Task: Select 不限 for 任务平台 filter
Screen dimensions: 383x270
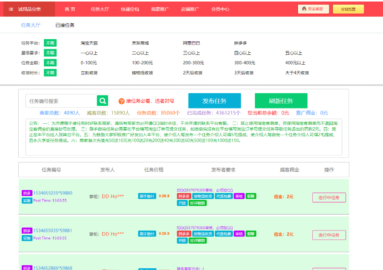Action: [50, 43]
